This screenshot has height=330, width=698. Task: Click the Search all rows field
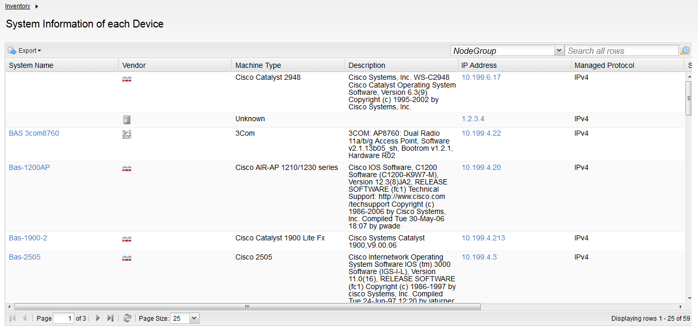[x=621, y=51]
